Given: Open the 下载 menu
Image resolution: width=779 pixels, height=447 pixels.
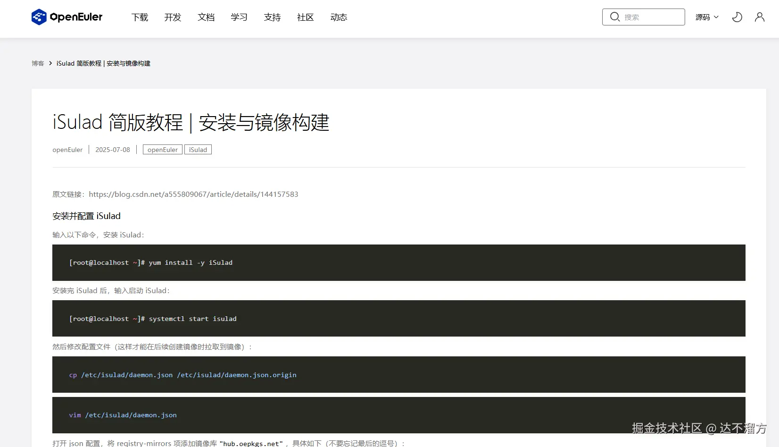Looking at the screenshot, I should [x=140, y=17].
